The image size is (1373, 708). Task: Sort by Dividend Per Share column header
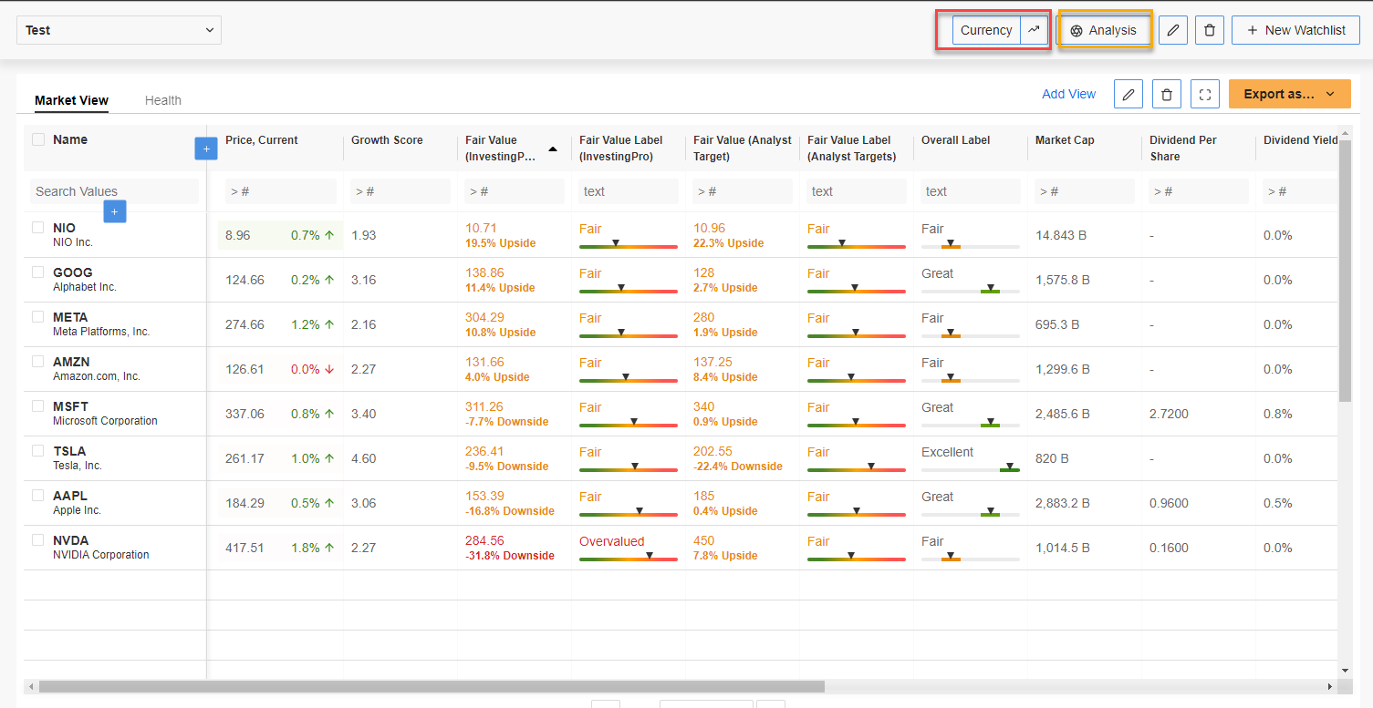tap(1183, 149)
